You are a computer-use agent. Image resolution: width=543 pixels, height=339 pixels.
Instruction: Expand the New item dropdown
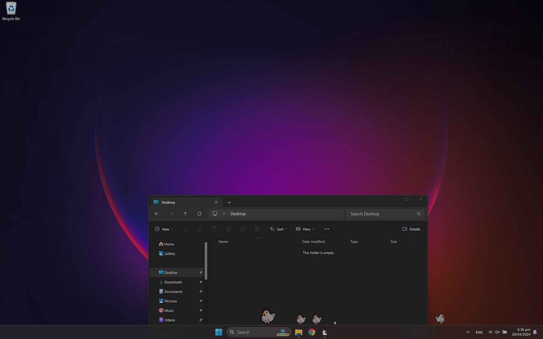coord(164,229)
